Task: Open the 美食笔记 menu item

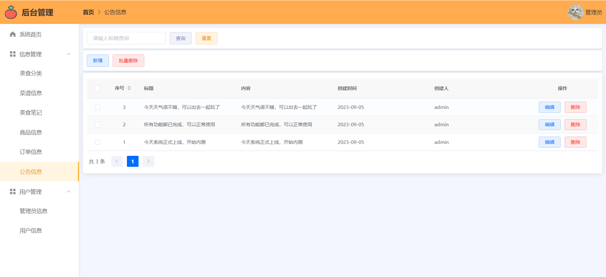Action: pyautogui.click(x=39, y=113)
